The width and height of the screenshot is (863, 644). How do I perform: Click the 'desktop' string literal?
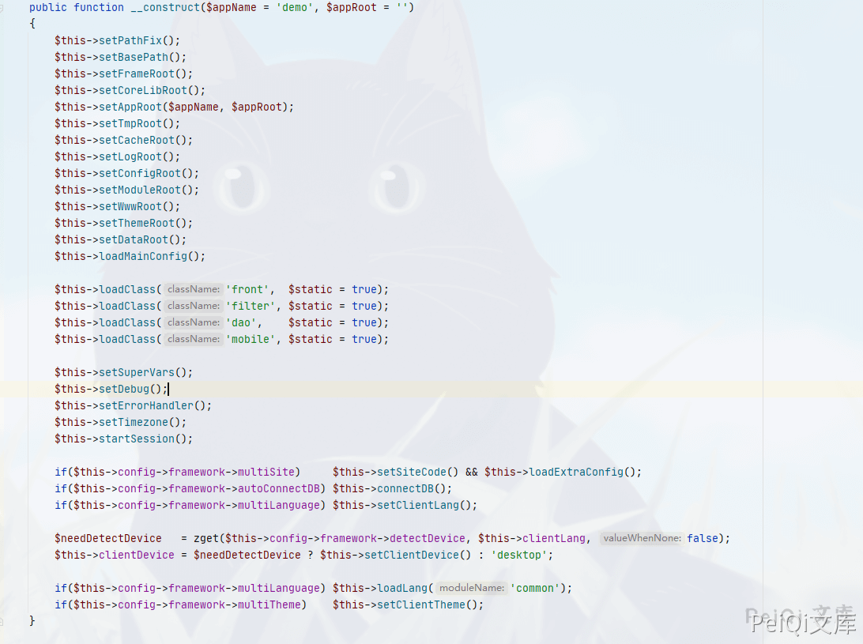coord(519,555)
